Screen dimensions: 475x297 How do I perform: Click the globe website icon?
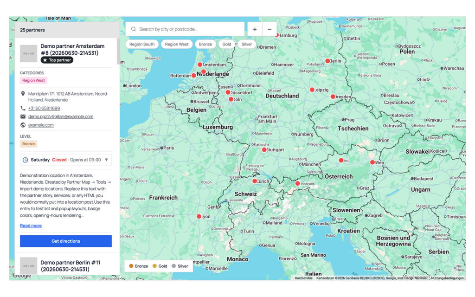(23, 125)
